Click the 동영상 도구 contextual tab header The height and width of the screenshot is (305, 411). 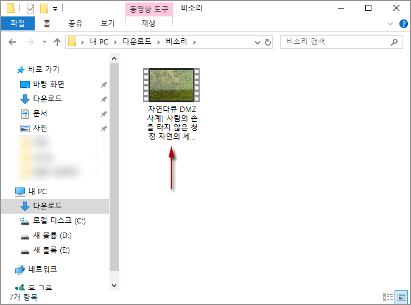tap(149, 9)
